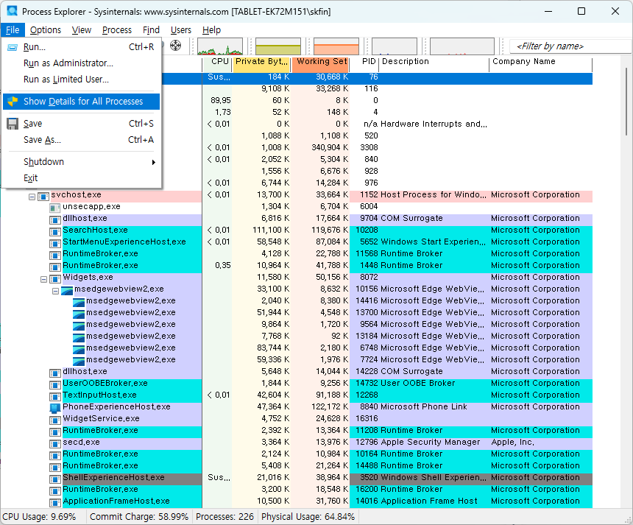Click the vertical scrollbar thumb
This screenshot has height=525, width=633.
coord(626,102)
